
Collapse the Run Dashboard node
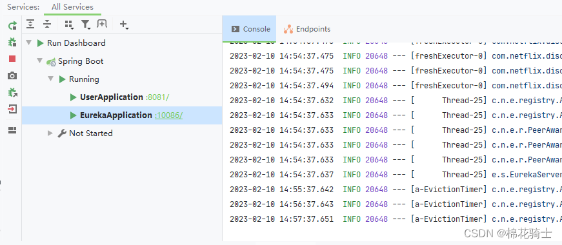[29, 43]
